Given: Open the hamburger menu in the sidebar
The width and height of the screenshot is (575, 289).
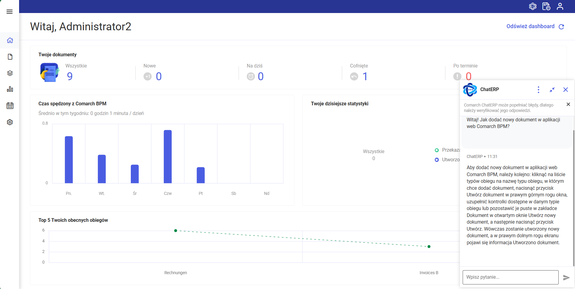Looking at the screenshot, I should 9,12.
